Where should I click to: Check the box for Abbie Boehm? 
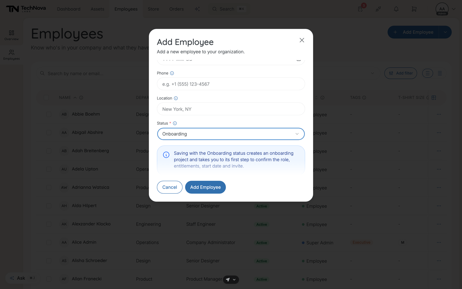coord(49,114)
